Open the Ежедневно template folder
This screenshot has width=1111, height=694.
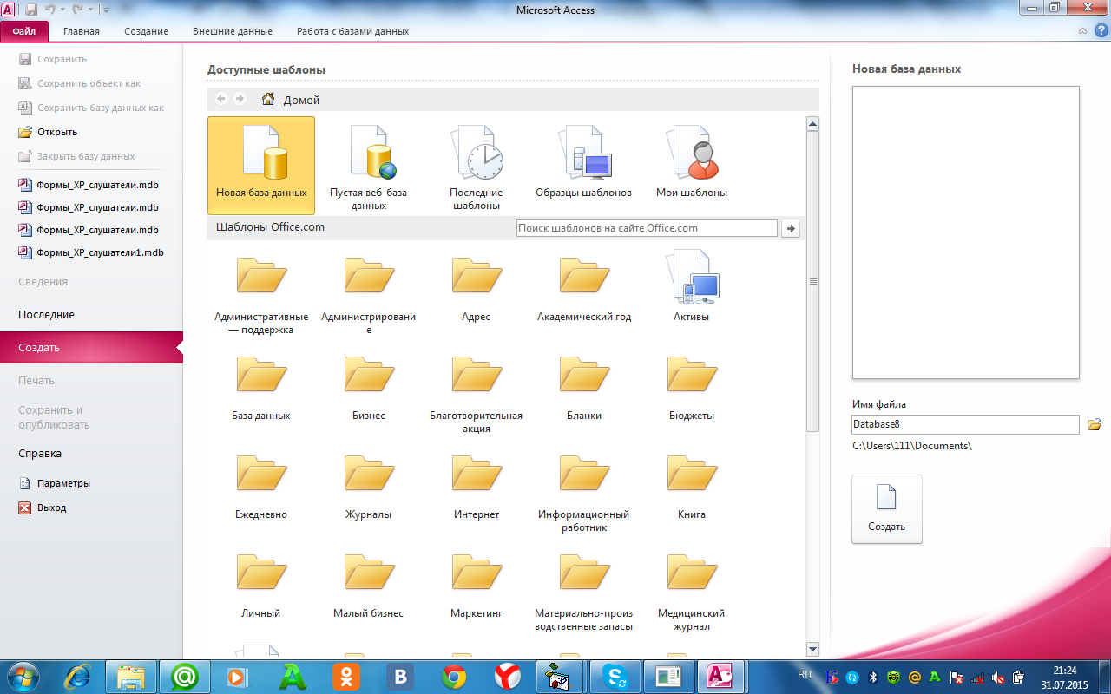click(261, 488)
